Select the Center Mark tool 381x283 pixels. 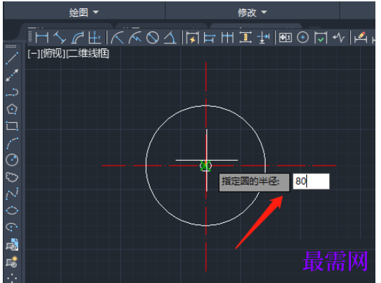click(303, 38)
